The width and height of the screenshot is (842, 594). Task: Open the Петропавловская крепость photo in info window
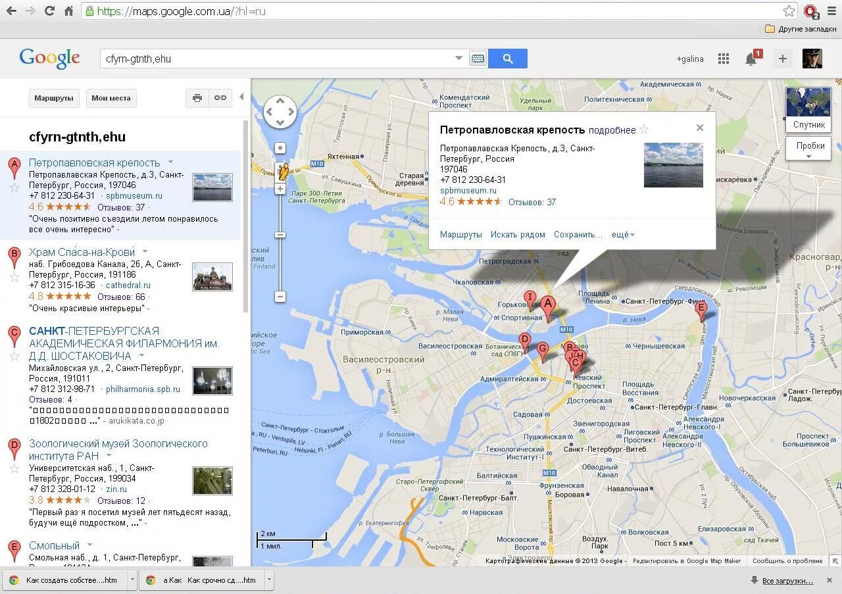[674, 165]
